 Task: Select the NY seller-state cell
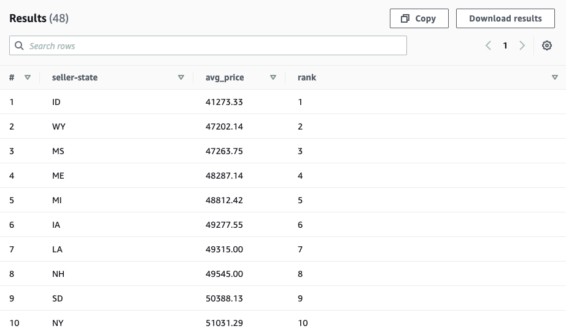pyautogui.click(x=58, y=323)
